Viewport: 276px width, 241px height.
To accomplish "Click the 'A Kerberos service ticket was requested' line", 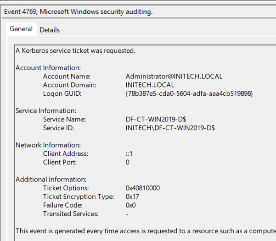I will (x=75, y=50).
